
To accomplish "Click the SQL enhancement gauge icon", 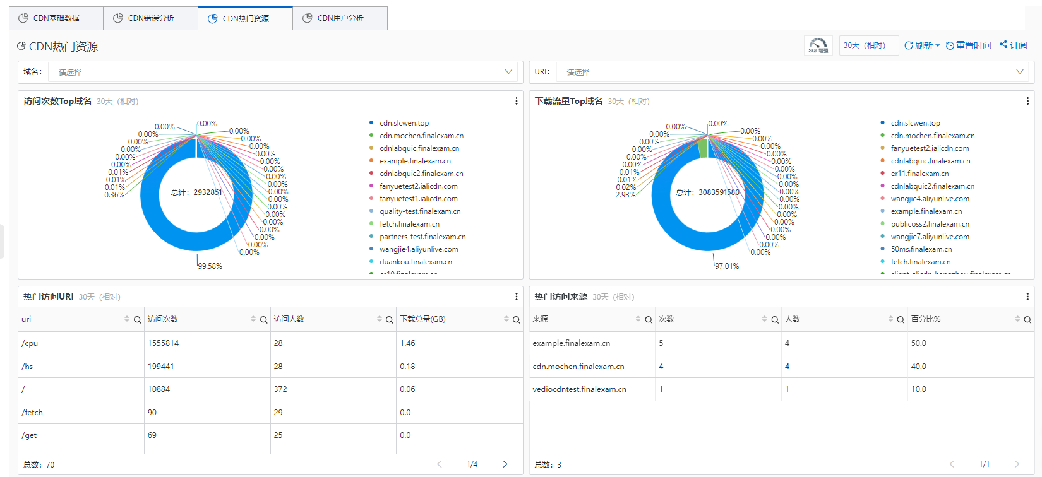I will click(x=818, y=45).
